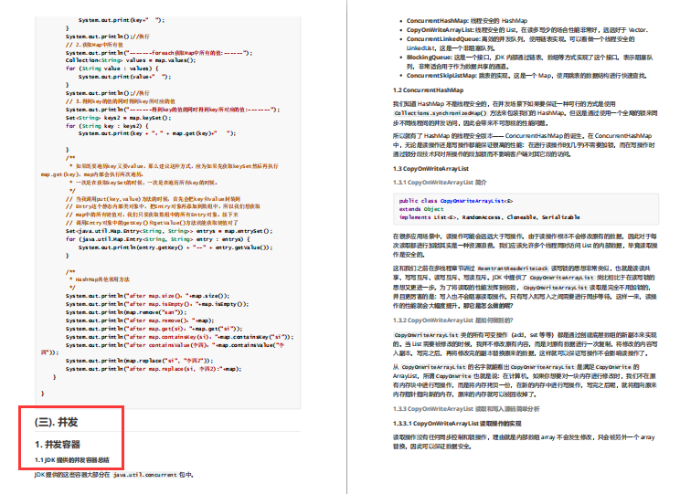Screen dimensions: 680x494
Task: Click the code line "implements List<E>, RandomAccess, Cloneable, Serializable"
Action: 489,217
